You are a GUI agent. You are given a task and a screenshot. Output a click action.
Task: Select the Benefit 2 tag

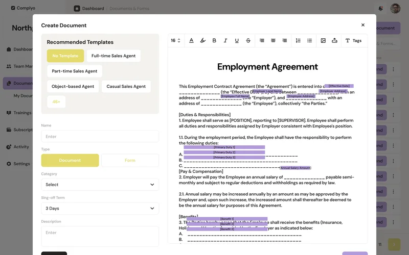pyautogui.click(x=227, y=224)
